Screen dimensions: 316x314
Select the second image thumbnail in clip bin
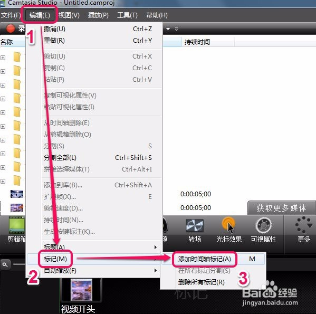click(17, 207)
